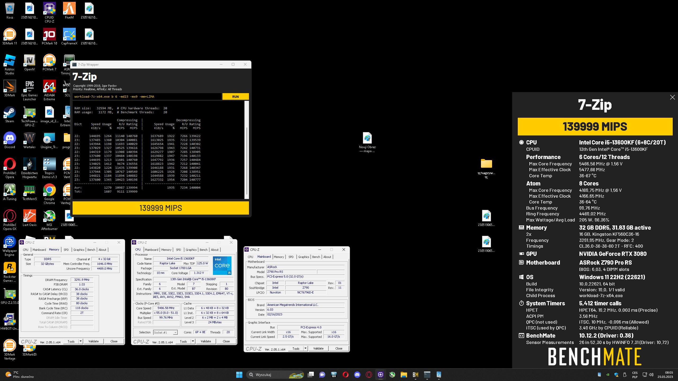Run the 7-Zip benchmark with RUN button
This screenshot has height=381, width=678.
235,97
